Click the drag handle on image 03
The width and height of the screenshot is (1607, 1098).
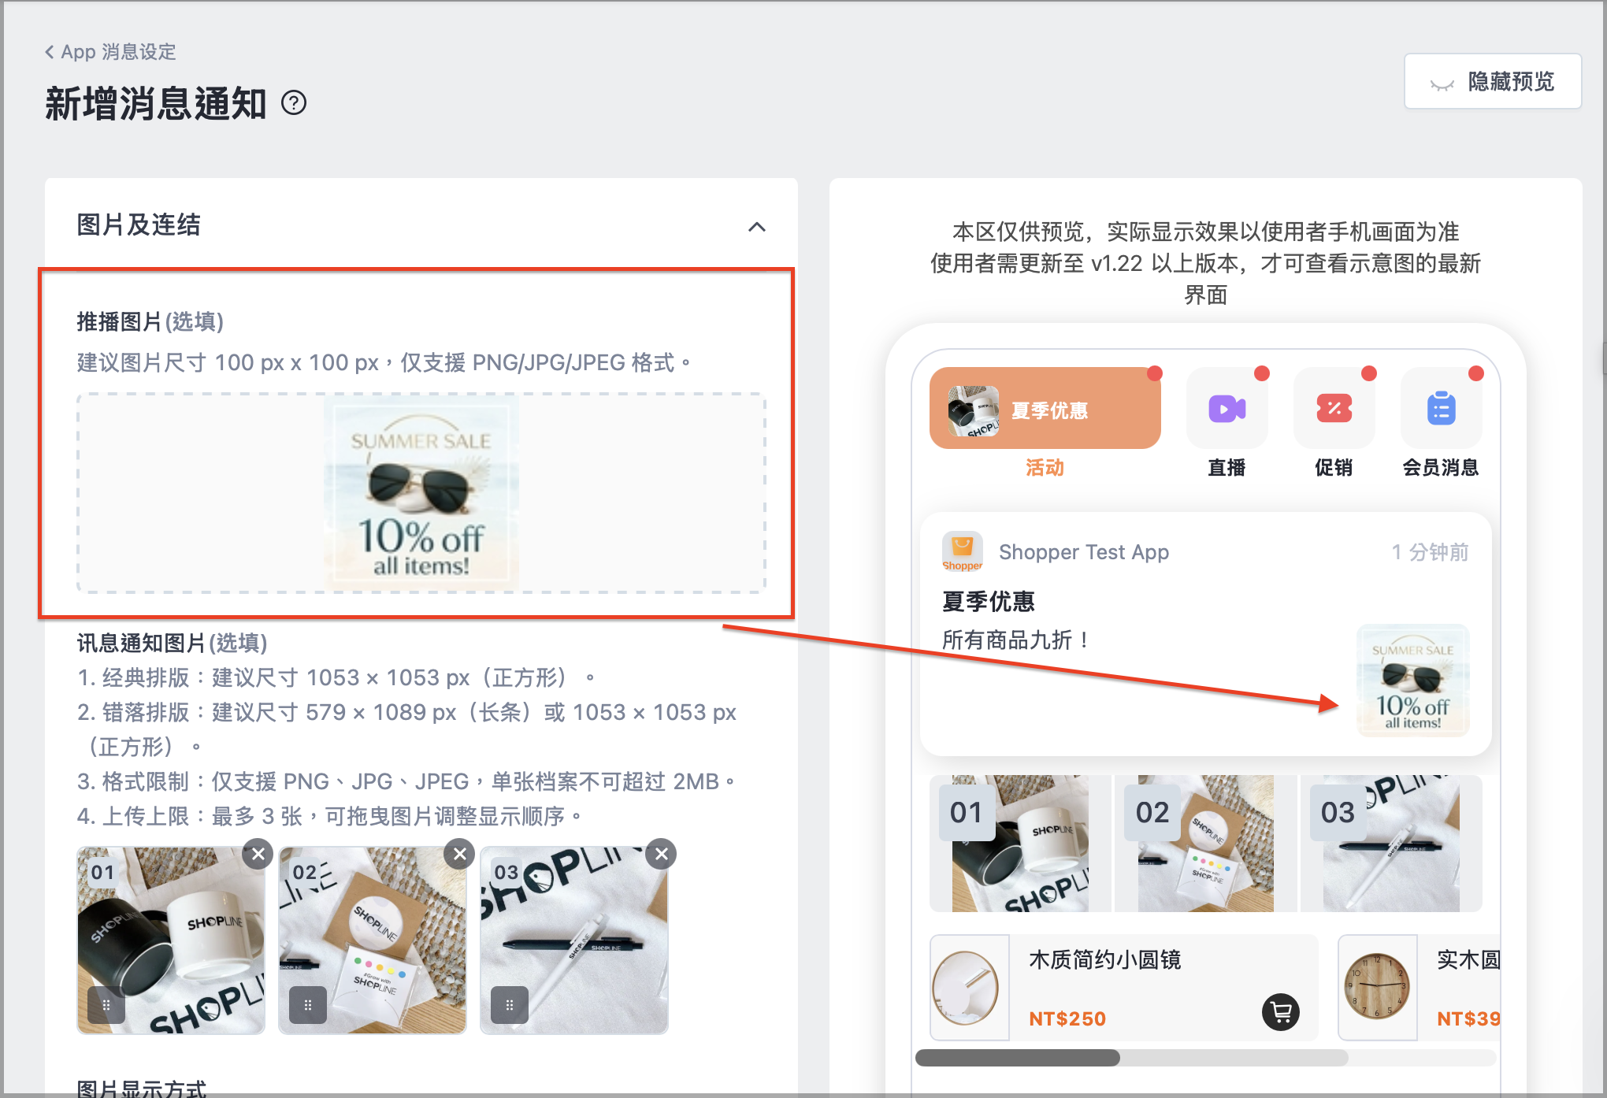510,1004
